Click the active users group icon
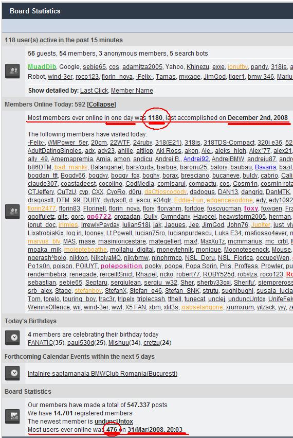293x438 pixels. pyautogui.click(x=12, y=71)
